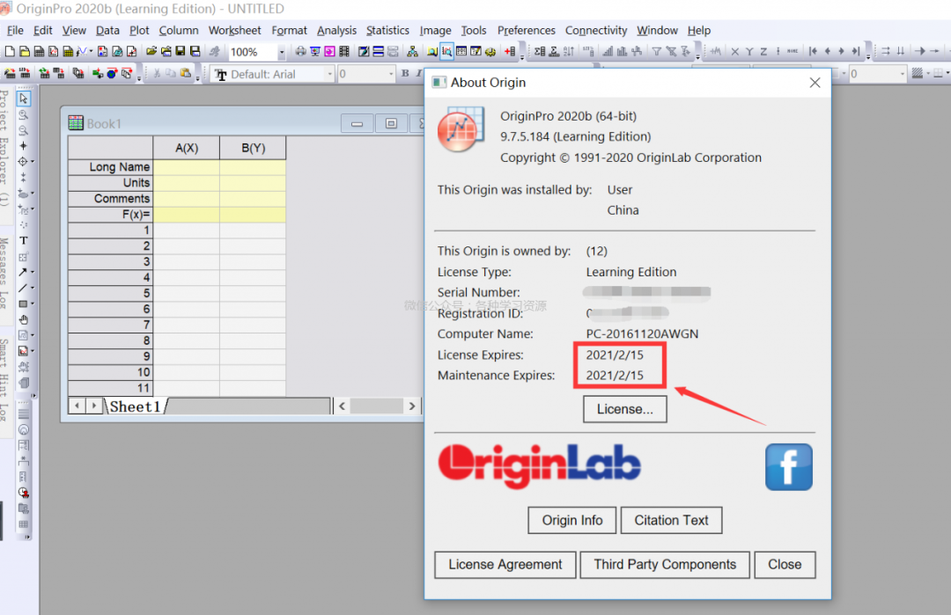Click the Origin Info button

click(x=572, y=521)
